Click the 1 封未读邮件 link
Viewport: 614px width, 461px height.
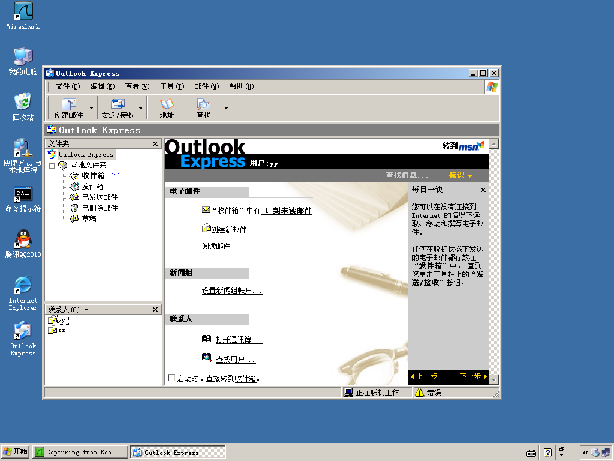287,211
